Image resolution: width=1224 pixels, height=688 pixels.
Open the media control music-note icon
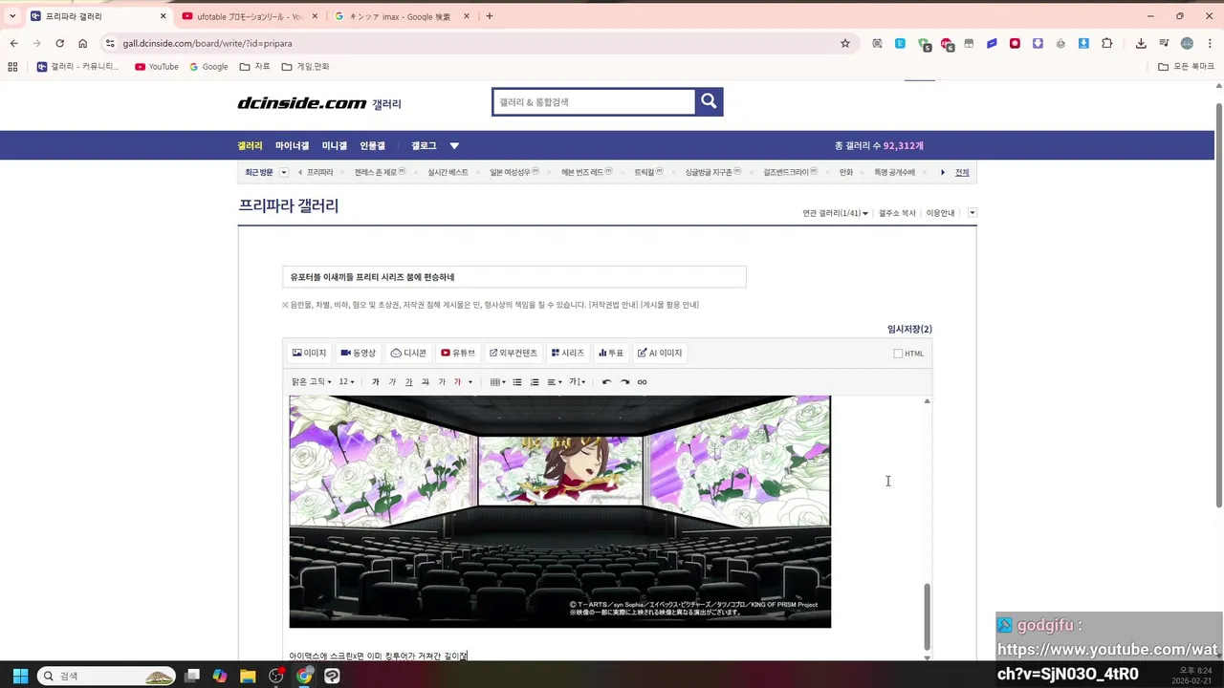[x=1164, y=43]
